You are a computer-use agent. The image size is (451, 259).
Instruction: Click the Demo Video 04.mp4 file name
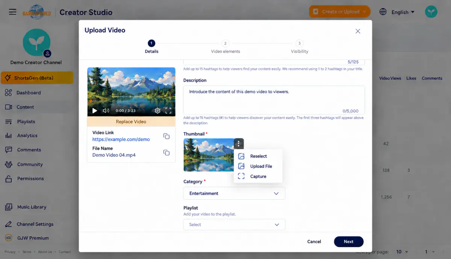(x=114, y=155)
